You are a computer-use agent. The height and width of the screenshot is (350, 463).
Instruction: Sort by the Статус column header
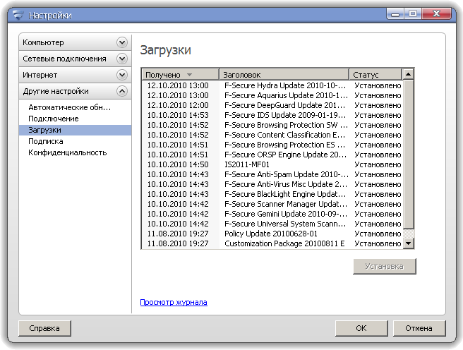[375, 75]
